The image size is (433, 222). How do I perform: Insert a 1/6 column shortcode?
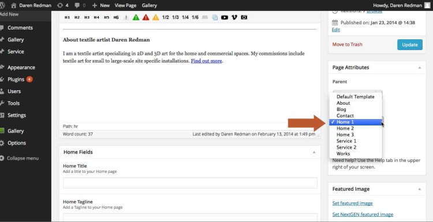pos(195,17)
